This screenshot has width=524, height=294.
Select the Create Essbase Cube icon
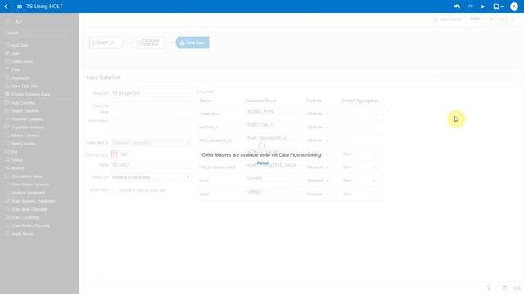point(7,94)
